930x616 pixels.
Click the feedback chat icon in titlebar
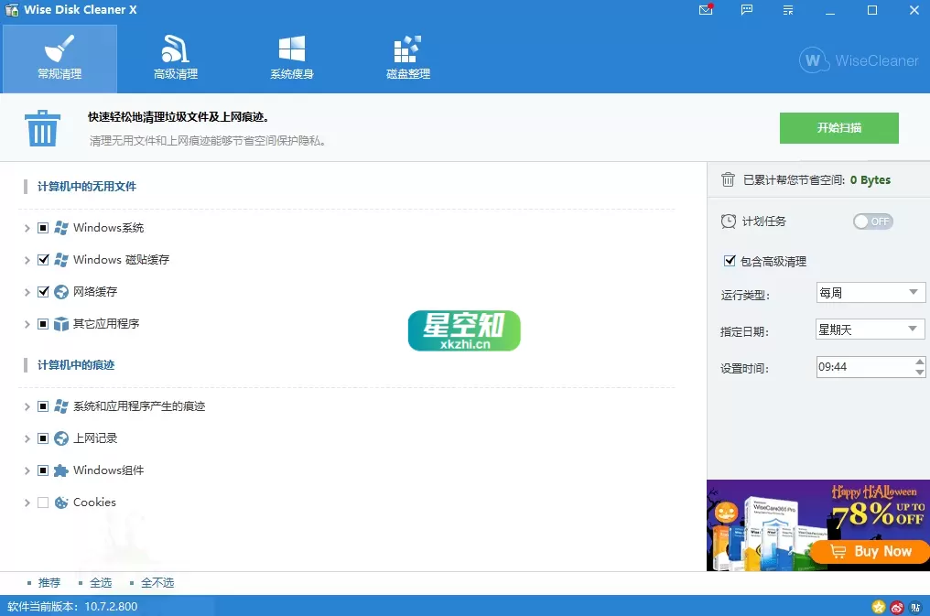[x=746, y=10]
